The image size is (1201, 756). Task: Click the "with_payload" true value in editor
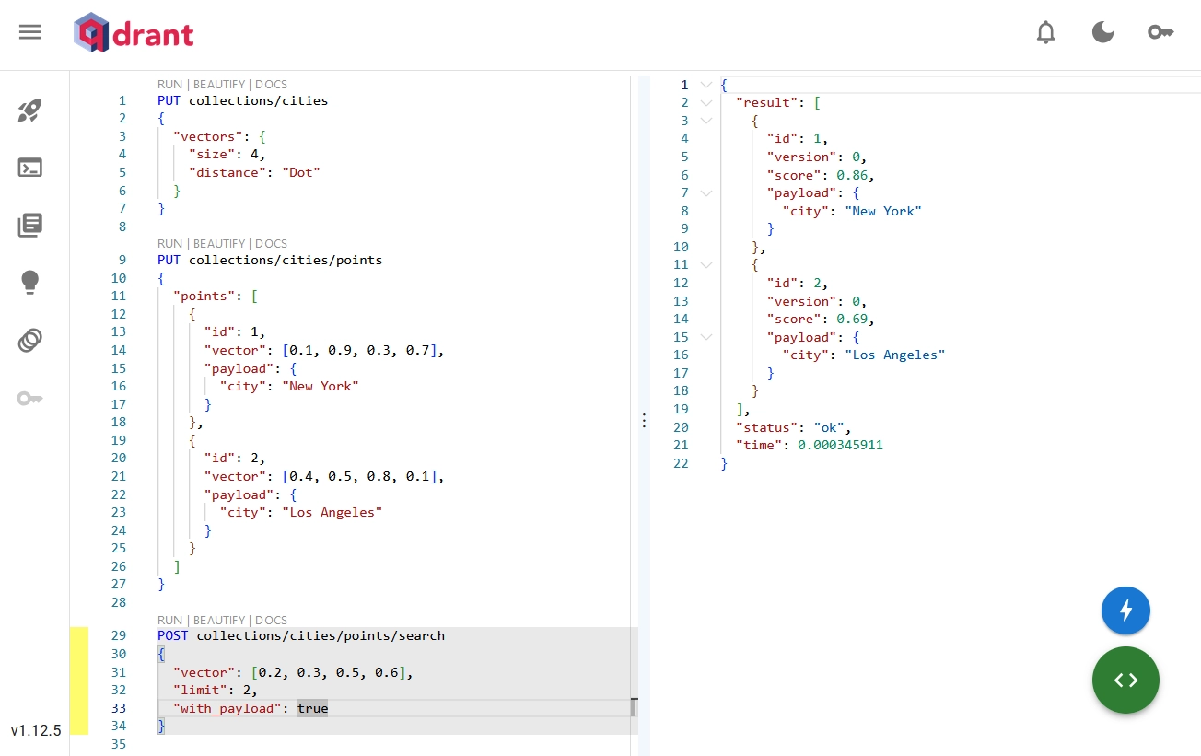(x=312, y=708)
